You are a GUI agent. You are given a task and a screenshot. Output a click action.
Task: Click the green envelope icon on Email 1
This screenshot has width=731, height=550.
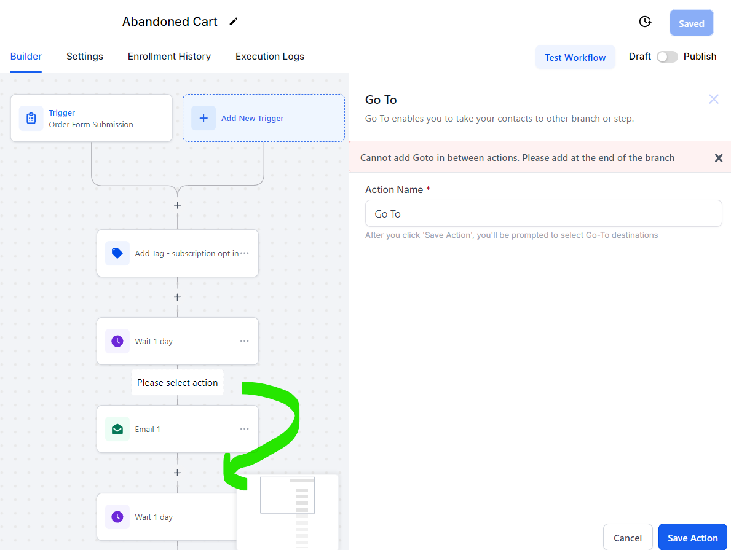(117, 430)
